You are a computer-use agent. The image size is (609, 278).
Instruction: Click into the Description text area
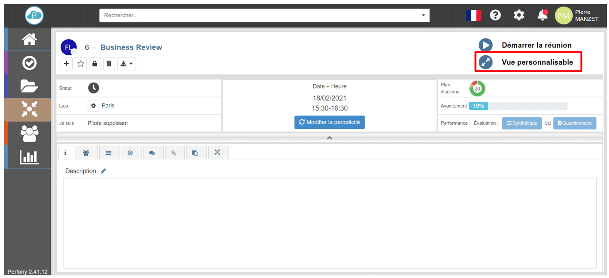pos(329,223)
